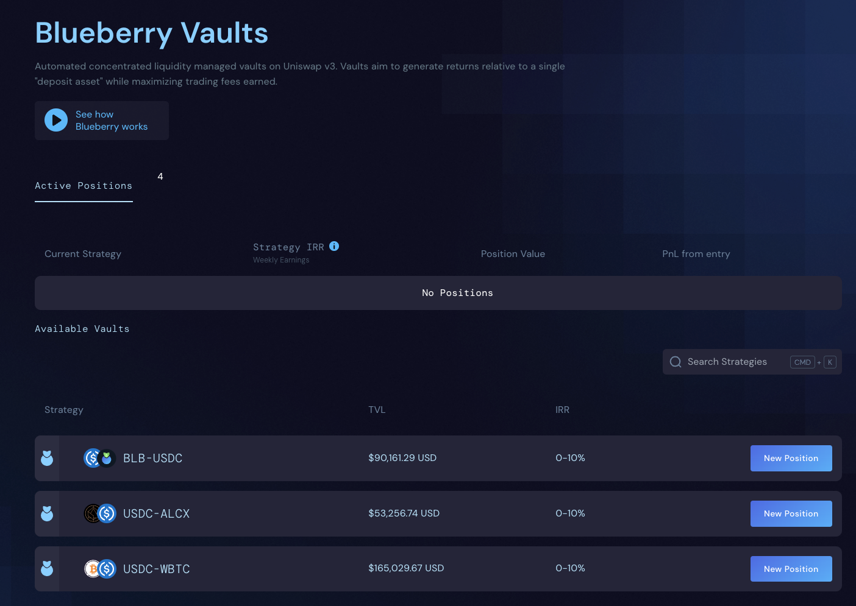Open New Position for USDC-WBTC vault
This screenshot has height=606, width=856.
pyautogui.click(x=791, y=569)
